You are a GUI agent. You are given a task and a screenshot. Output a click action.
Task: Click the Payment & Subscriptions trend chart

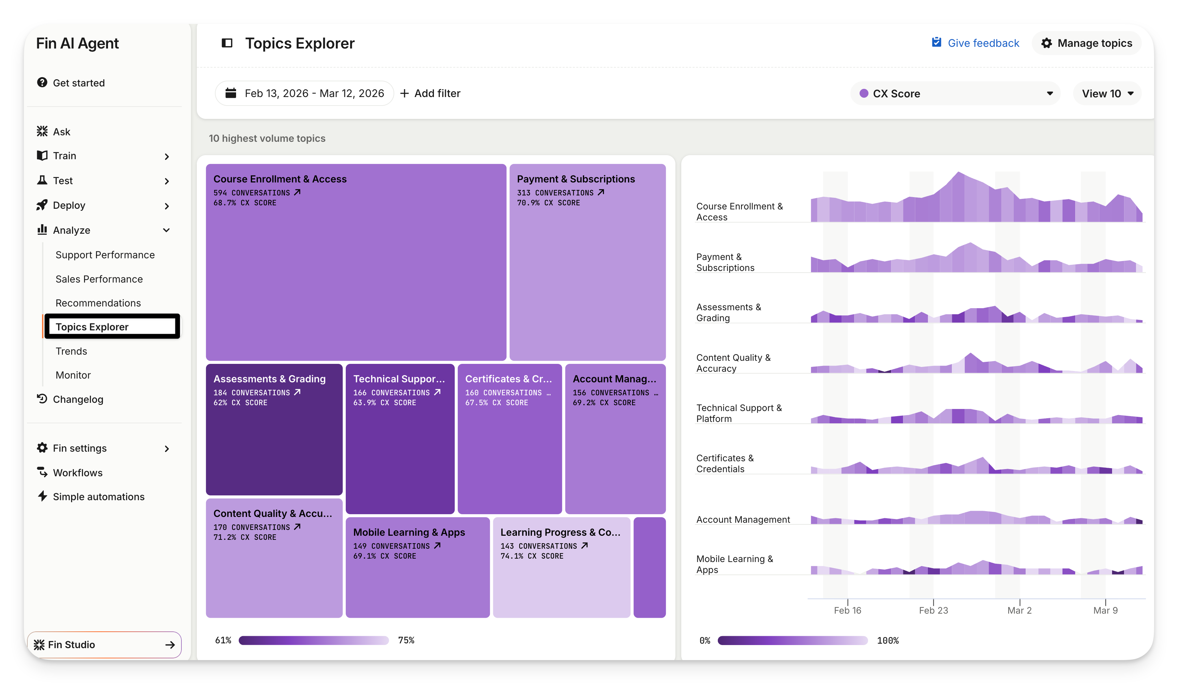976,257
